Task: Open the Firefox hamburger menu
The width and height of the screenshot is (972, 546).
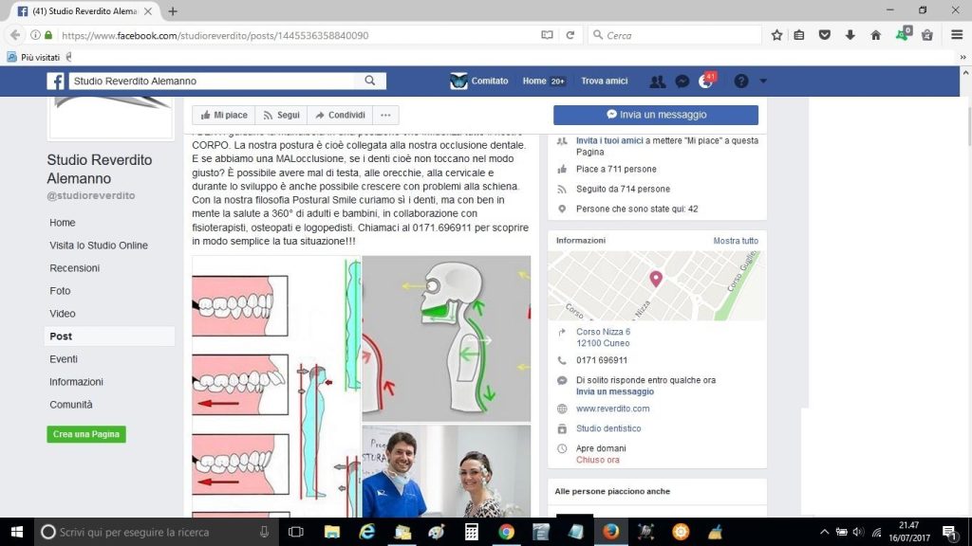Action: click(x=956, y=35)
